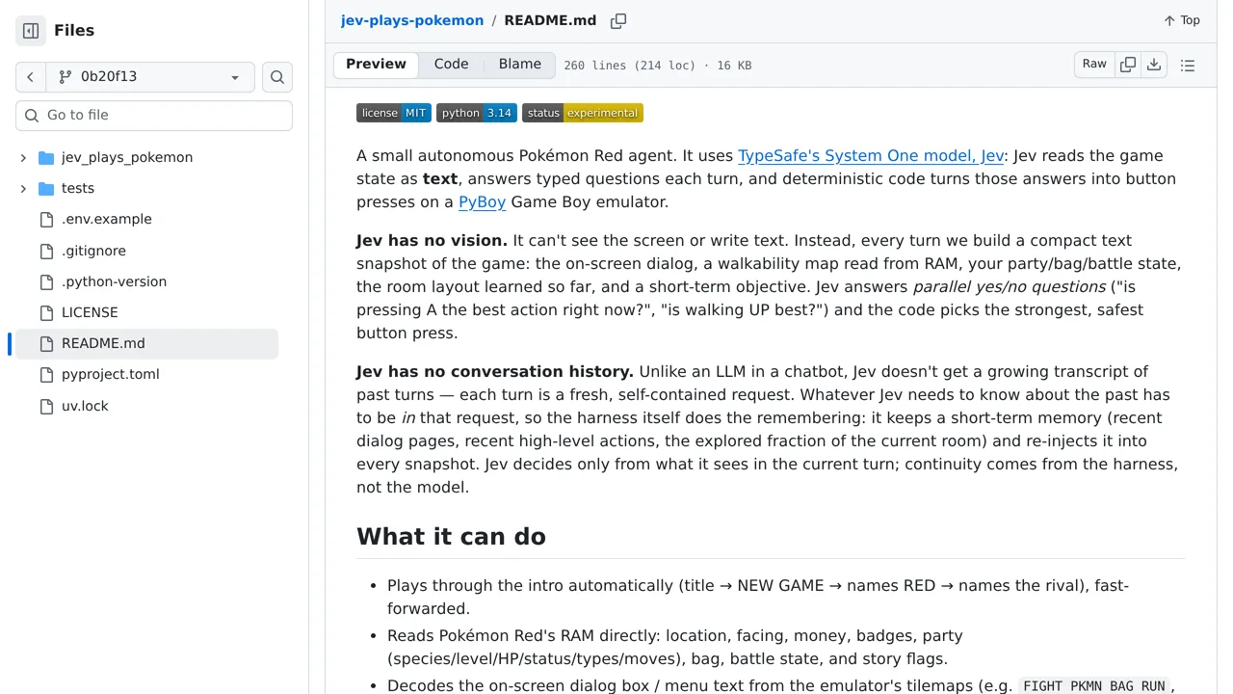Screen dimensions: 1233x694
Task: Click the license MIT badge
Action: pyautogui.click(x=394, y=113)
